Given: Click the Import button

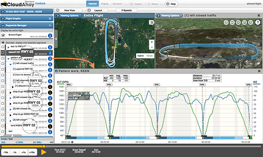Looking at the screenshot, I should click(x=136, y=4).
